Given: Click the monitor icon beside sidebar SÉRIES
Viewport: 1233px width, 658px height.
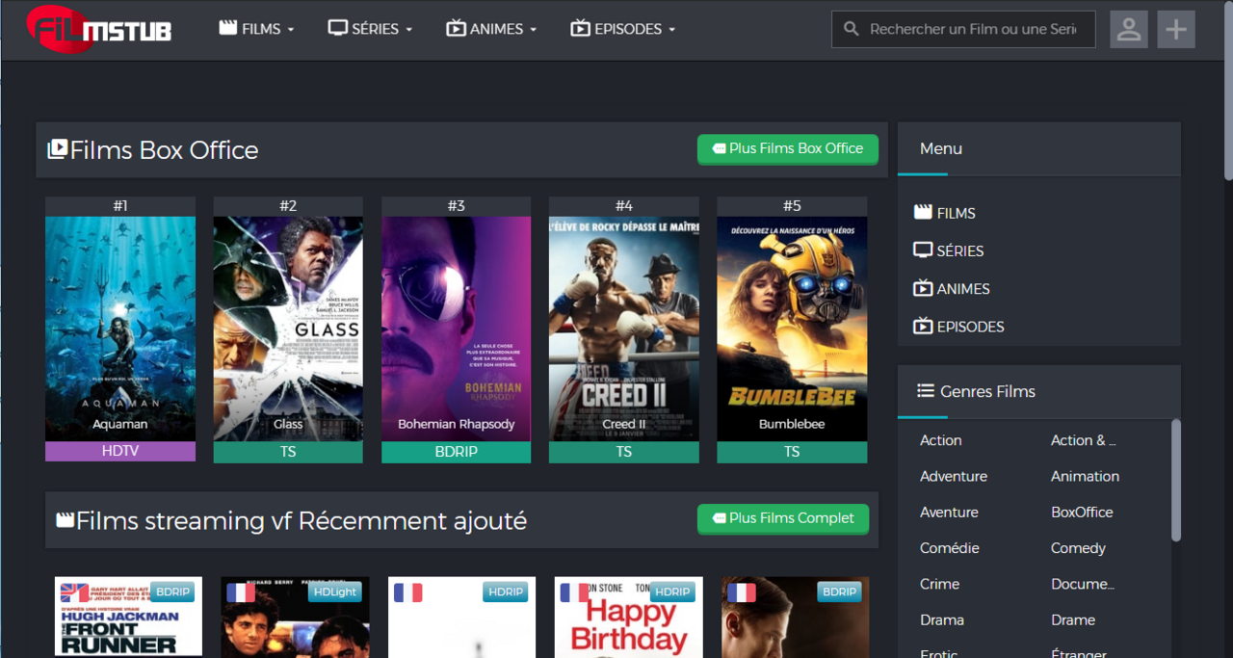Looking at the screenshot, I should click(923, 250).
